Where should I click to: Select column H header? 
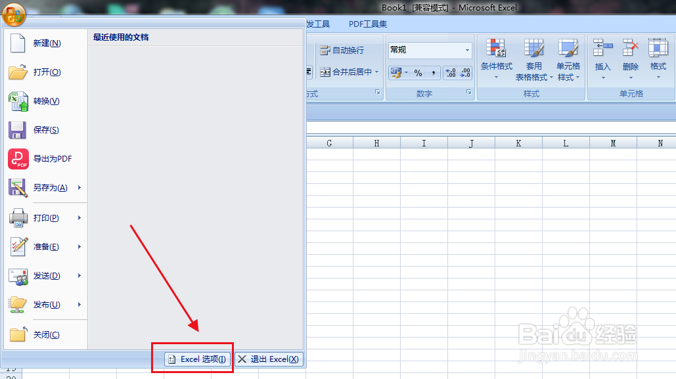pos(377,143)
